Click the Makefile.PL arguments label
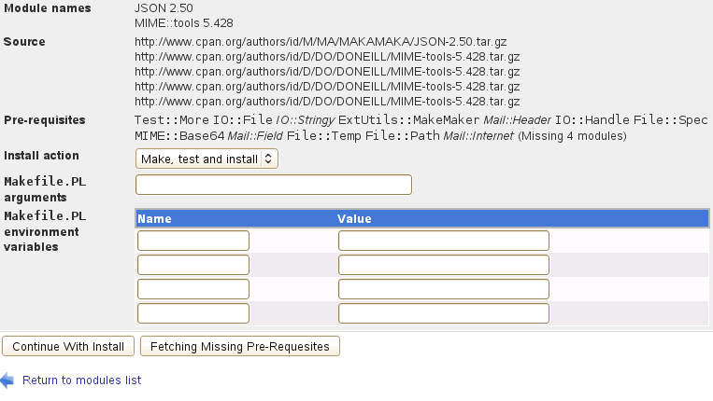The image size is (713, 401). [x=45, y=189]
